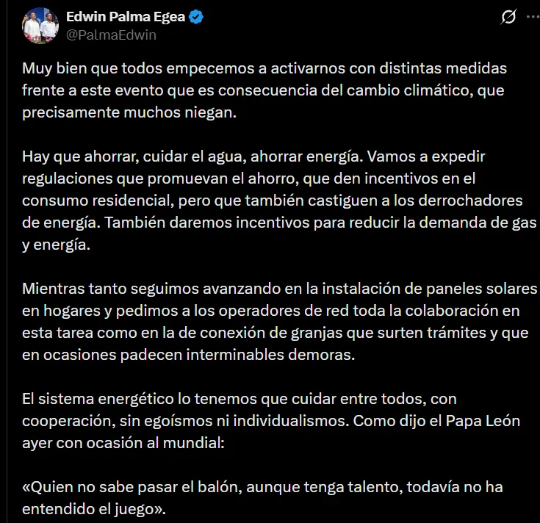The image size is (540, 523).
Task: Click the line starting 'Hay que ahorrar'
Action: click(x=253, y=156)
